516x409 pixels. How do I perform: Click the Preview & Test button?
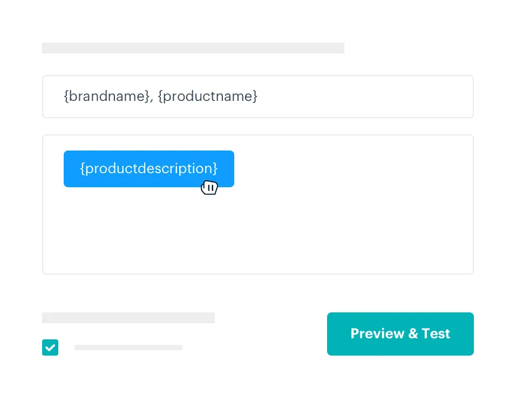click(400, 333)
